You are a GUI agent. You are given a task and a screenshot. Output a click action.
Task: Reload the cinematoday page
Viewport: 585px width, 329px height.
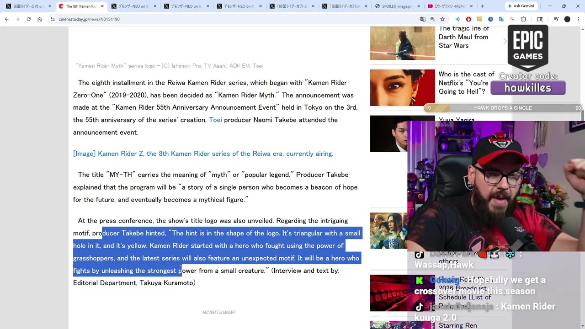(28, 19)
